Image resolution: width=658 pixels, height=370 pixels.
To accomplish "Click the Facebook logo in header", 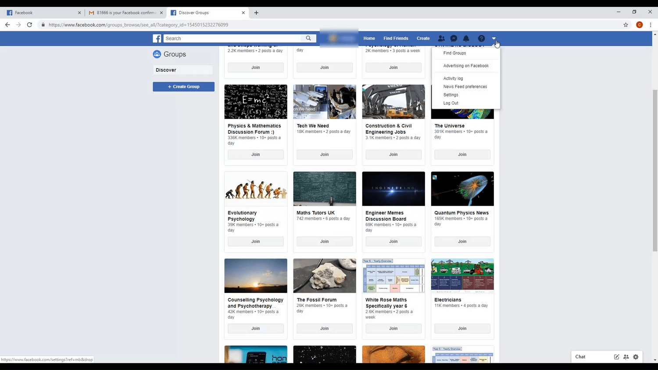I will pyautogui.click(x=157, y=39).
